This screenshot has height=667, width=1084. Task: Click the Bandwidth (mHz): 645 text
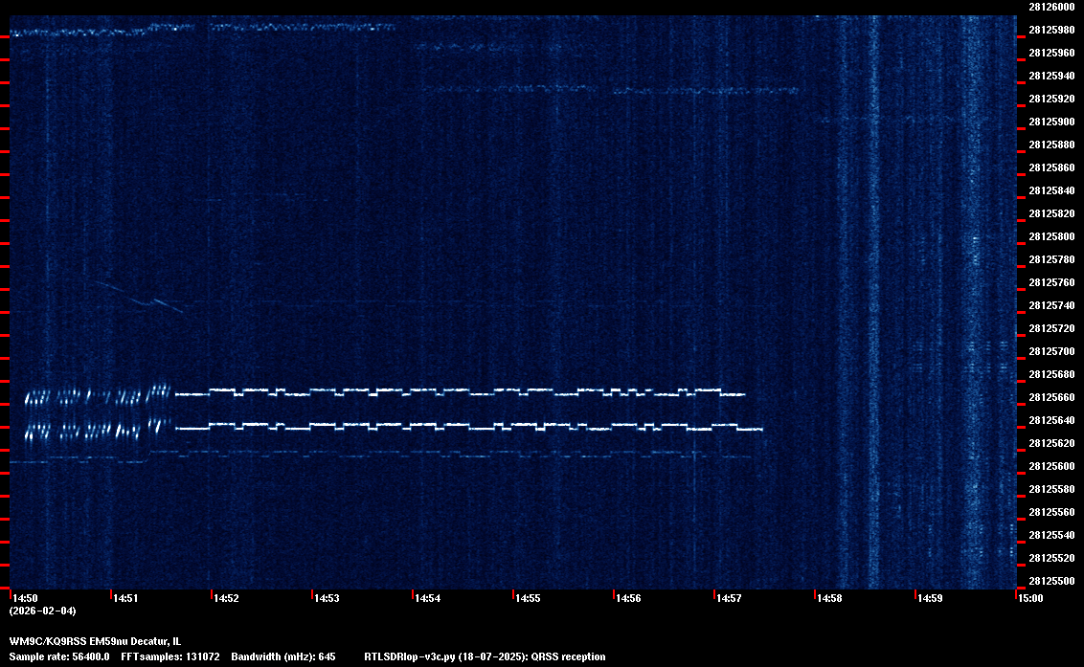[x=283, y=656]
